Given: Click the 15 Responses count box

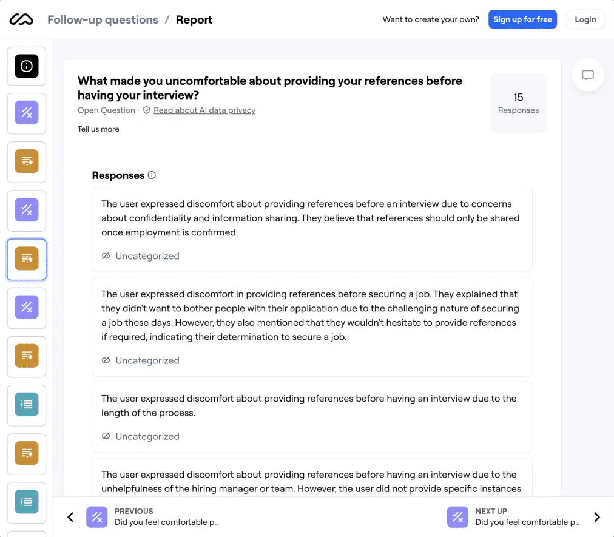Looking at the screenshot, I should [x=518, y=103].
